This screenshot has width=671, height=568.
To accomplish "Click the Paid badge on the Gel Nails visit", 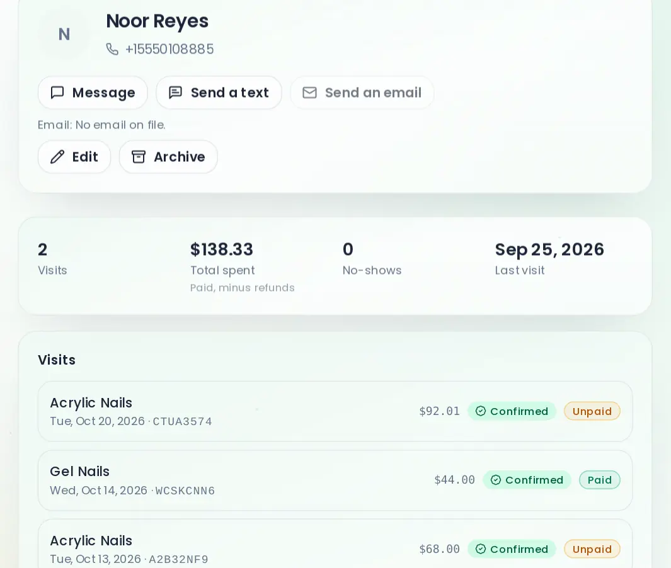I will 600,480.
